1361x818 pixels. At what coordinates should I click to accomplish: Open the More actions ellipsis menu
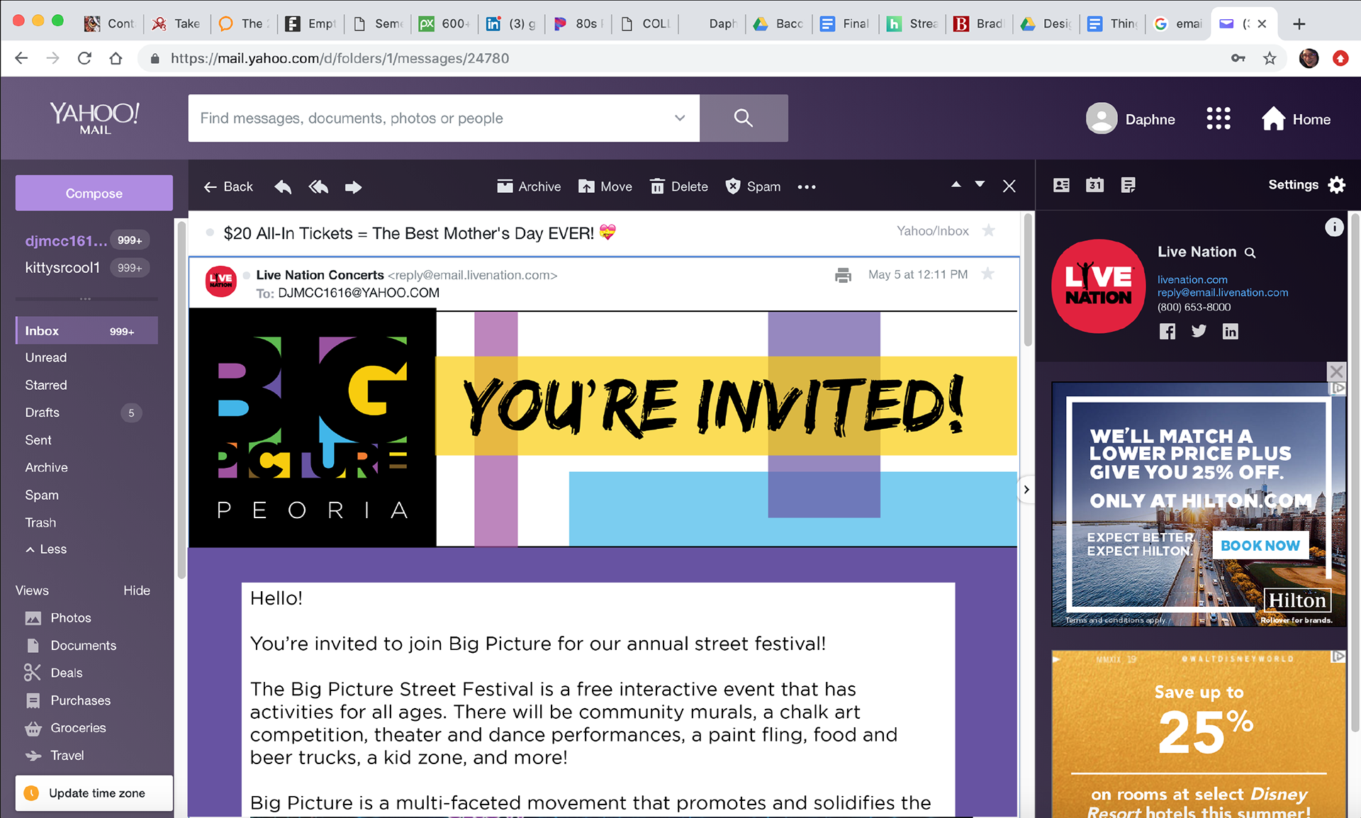(807, 187)
